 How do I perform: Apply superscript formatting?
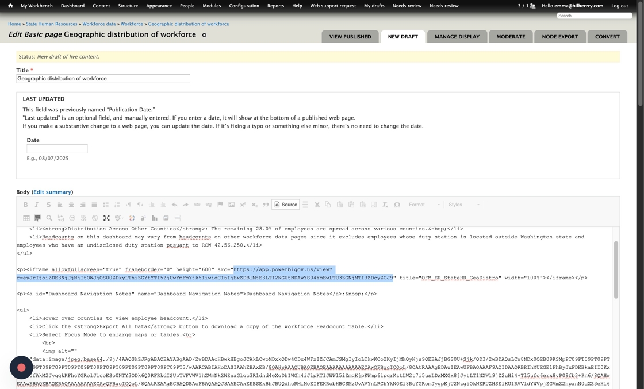point(243,205)
